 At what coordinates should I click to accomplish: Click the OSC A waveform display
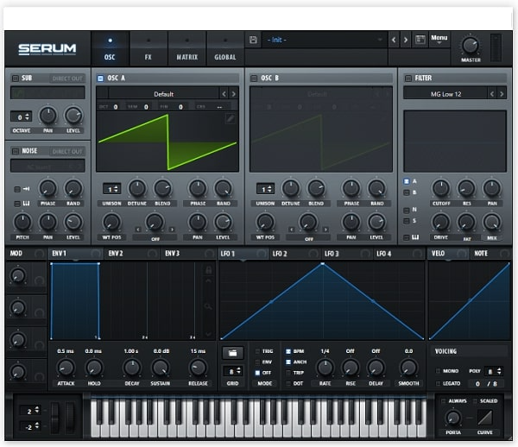[x=167, y=142]
